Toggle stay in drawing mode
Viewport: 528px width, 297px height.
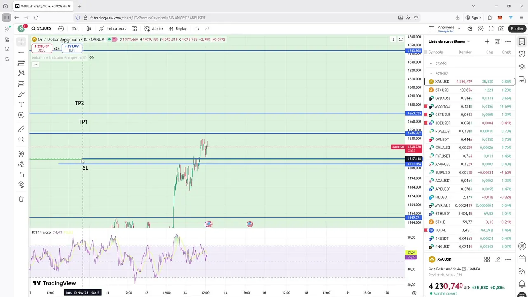coord(21,164)
